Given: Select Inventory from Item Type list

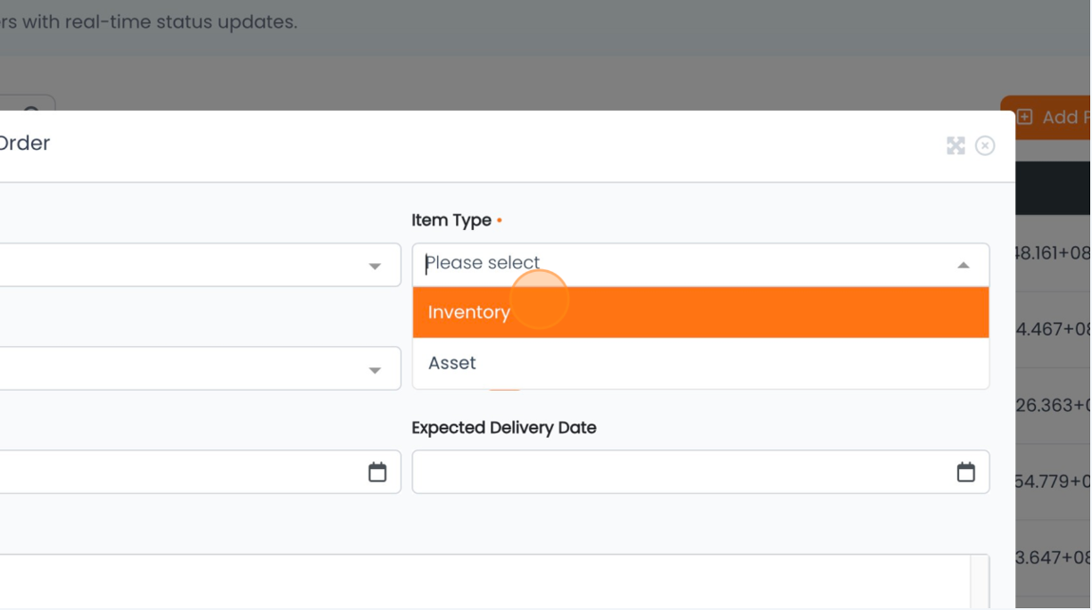Looking at the screenshot, I should (700, 312).
